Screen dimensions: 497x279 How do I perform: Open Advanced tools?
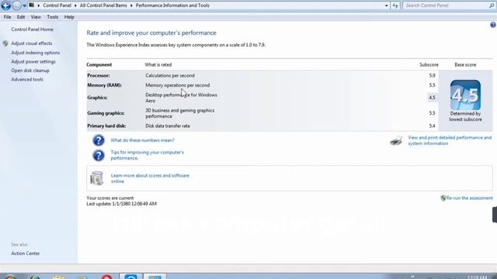(27, 79)
